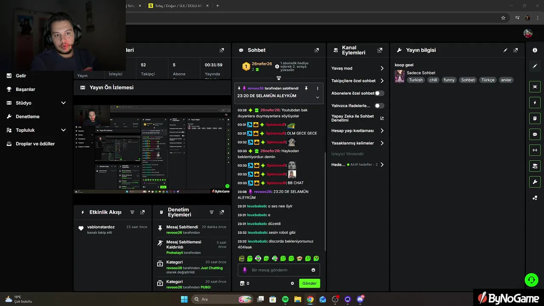This screenshot has height=306, width=544.
Task: Click the chat message input field
Action: coord(278,270)
